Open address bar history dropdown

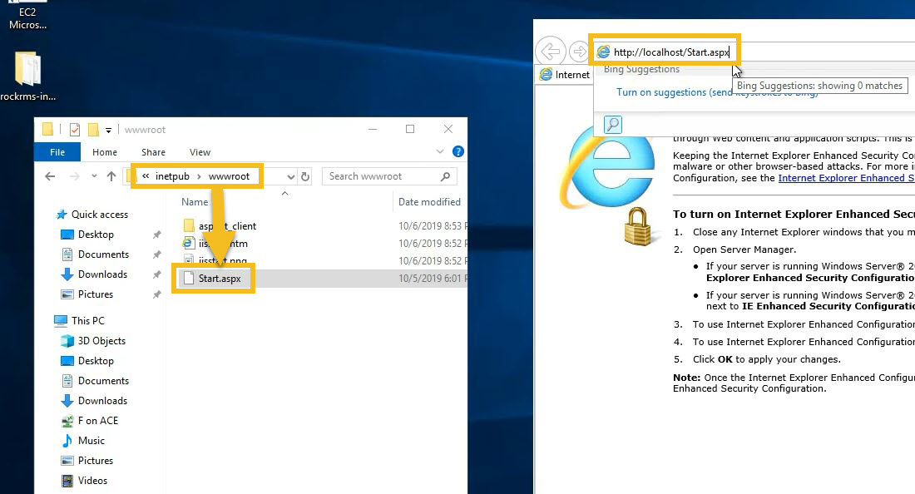click(x=290, y=176)
